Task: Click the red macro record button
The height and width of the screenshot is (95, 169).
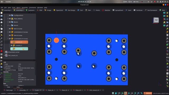Action: (x=2, y=51)
